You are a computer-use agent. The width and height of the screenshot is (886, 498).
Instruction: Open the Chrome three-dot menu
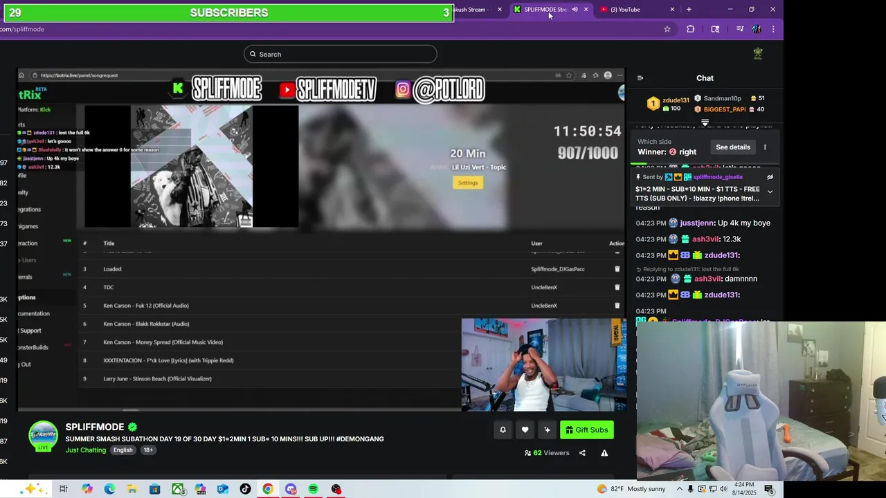click(773, 29)
